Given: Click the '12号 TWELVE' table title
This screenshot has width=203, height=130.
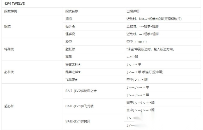Looking at the screenshot, I should [14, 3].
